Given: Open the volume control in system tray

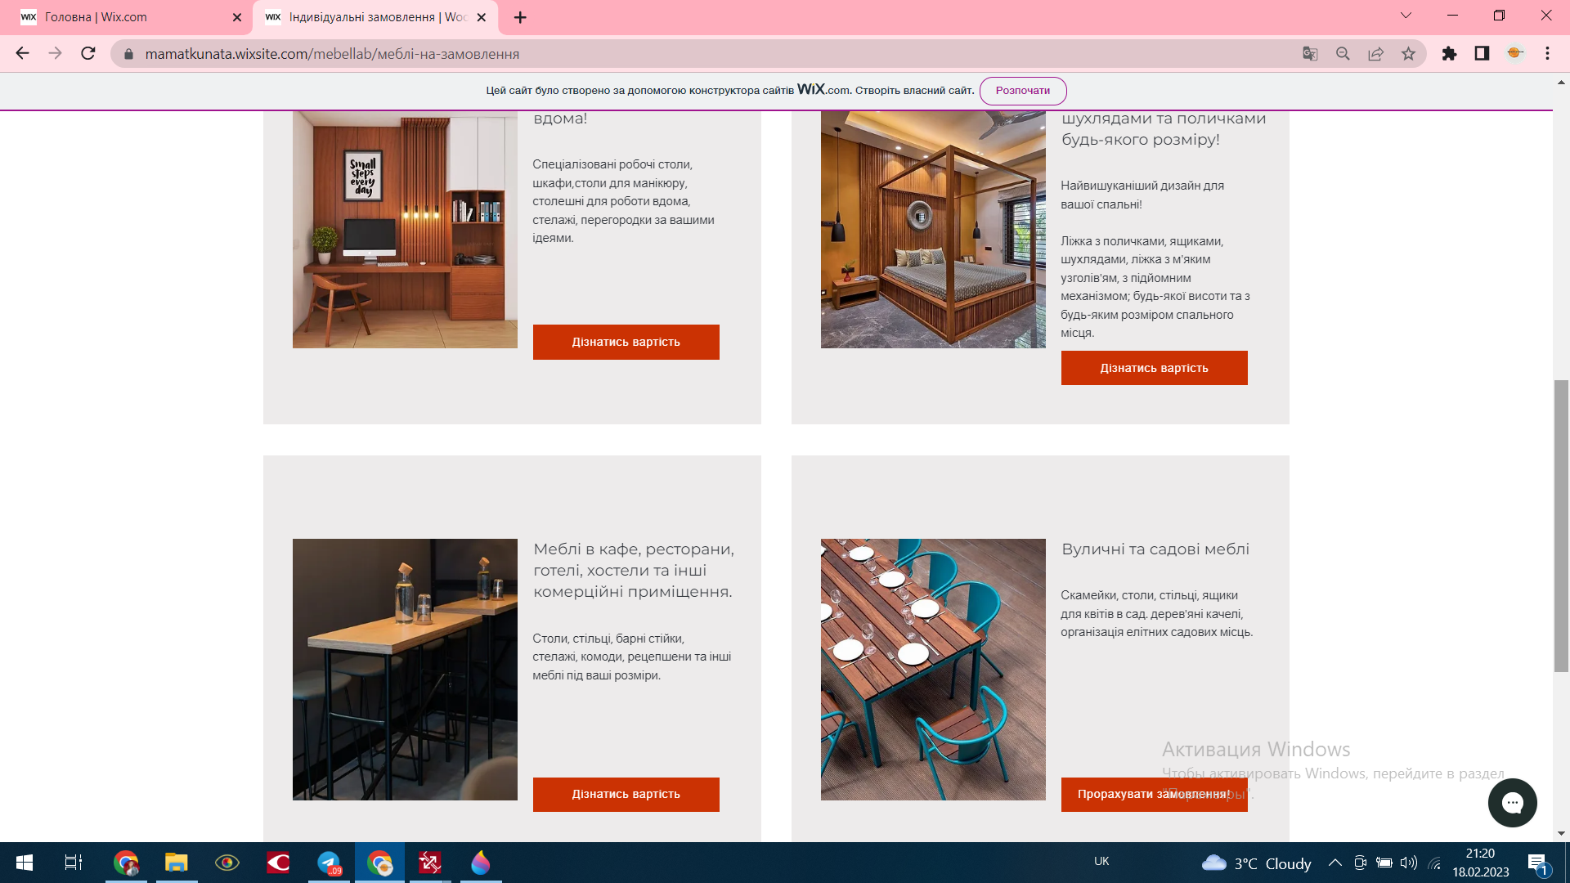Looking at the screenshot, I should pos(1408,863).
